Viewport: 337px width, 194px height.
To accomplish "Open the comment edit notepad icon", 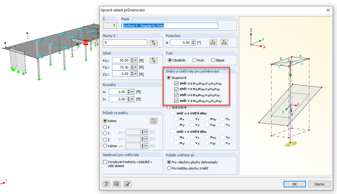I will click(x=127, y=184).
